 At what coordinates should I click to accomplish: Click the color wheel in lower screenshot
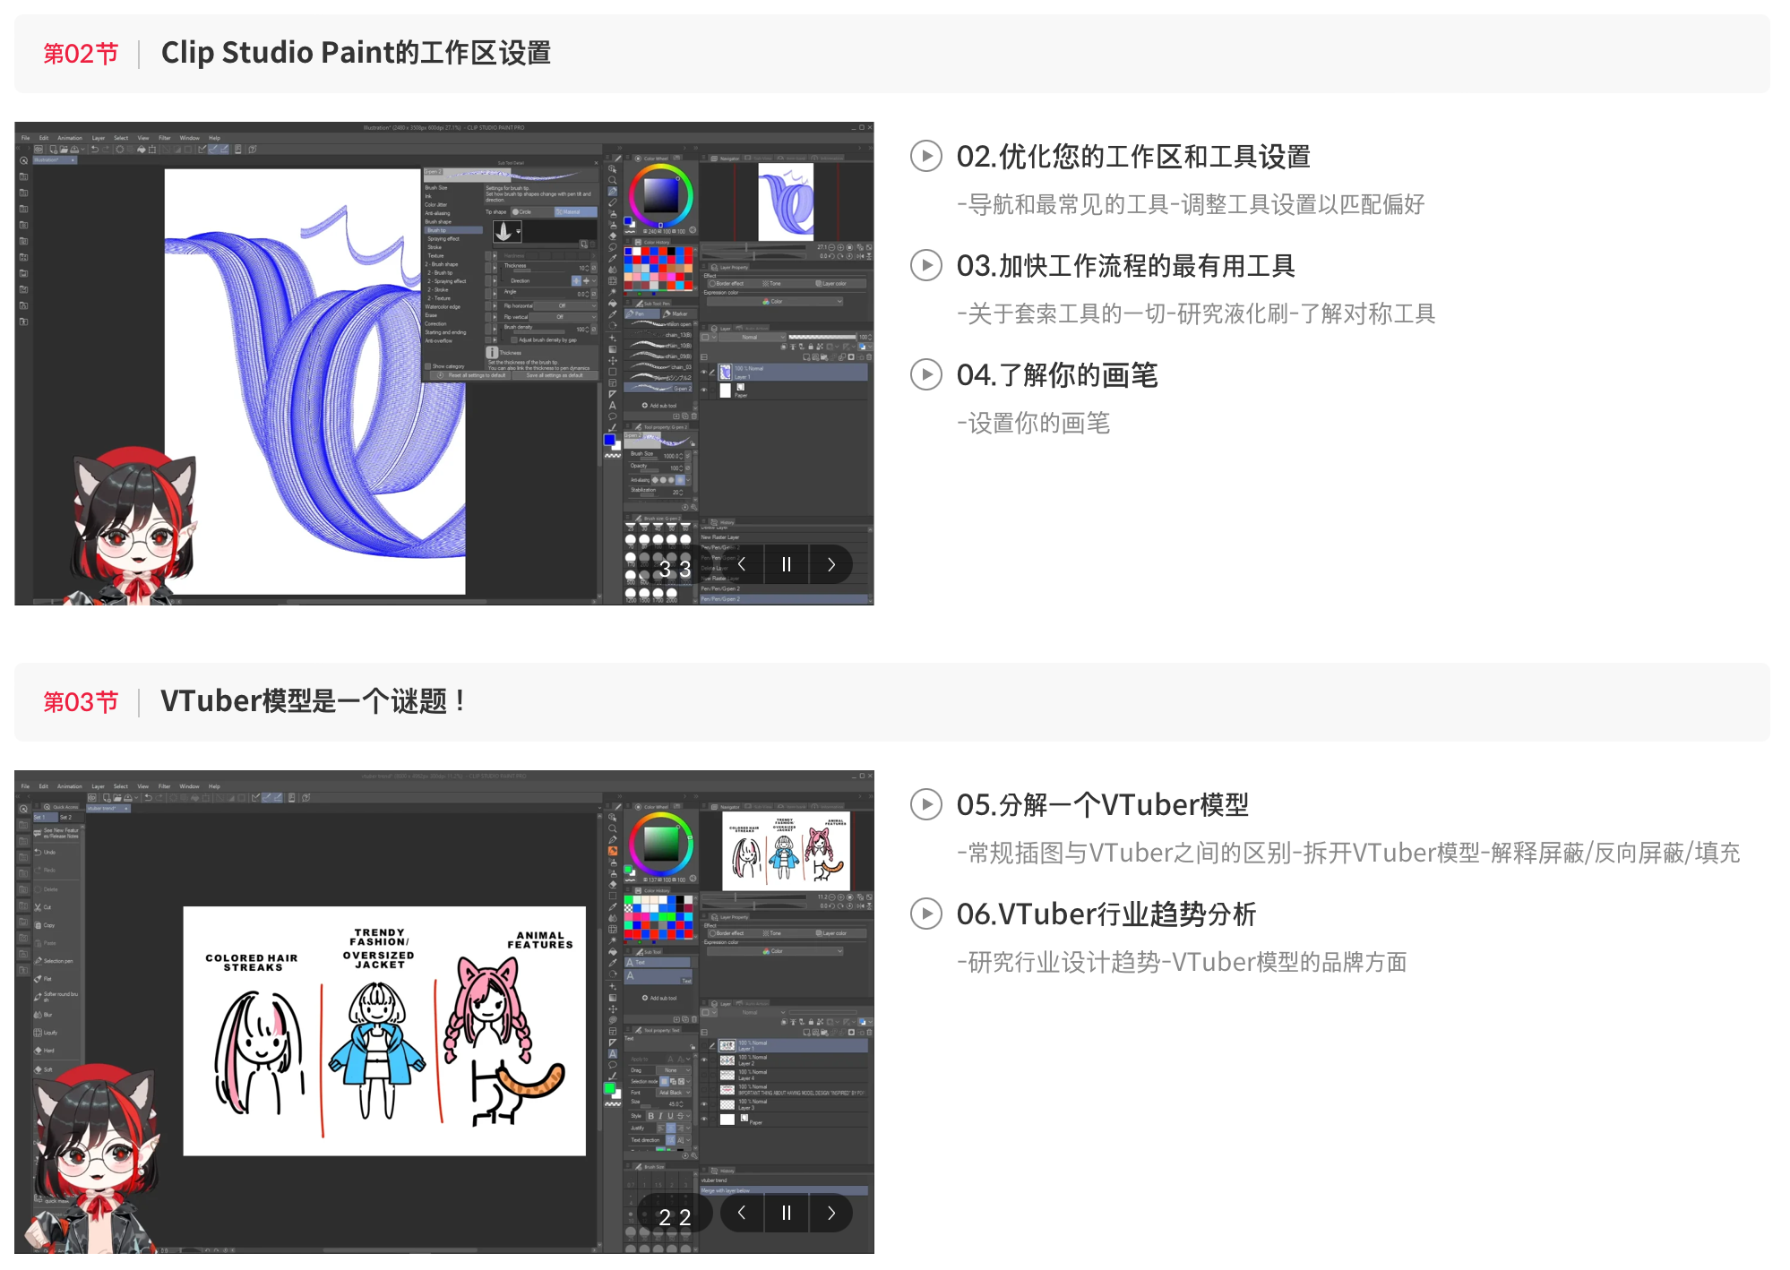click(x=660, y=844)
